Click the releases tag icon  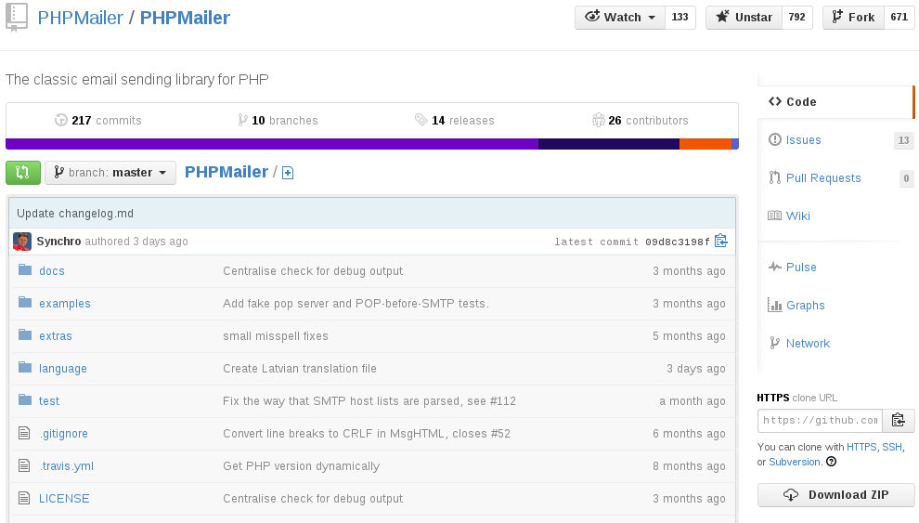click(421, 120)
